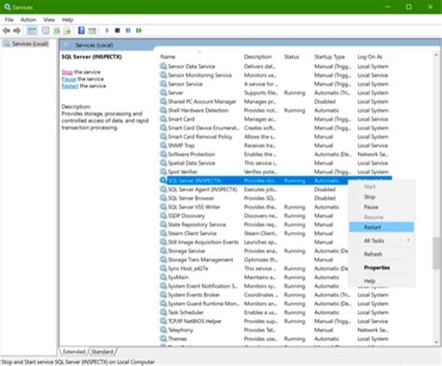This screenshot has width=442, height=366.
Task: Open the View menu
Action: point(49,20)
